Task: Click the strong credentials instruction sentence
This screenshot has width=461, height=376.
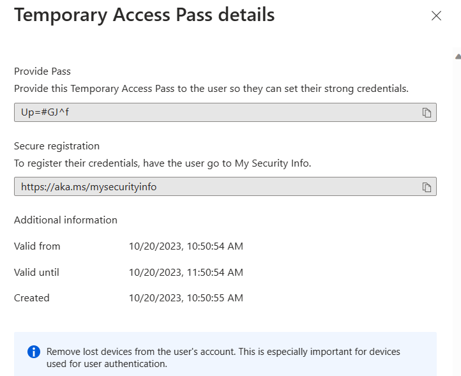Action: (x=211, y=89)
